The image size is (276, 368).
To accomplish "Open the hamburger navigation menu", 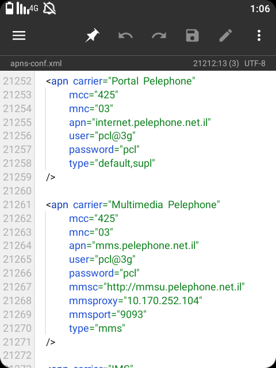I will click(x=19, y=36).
